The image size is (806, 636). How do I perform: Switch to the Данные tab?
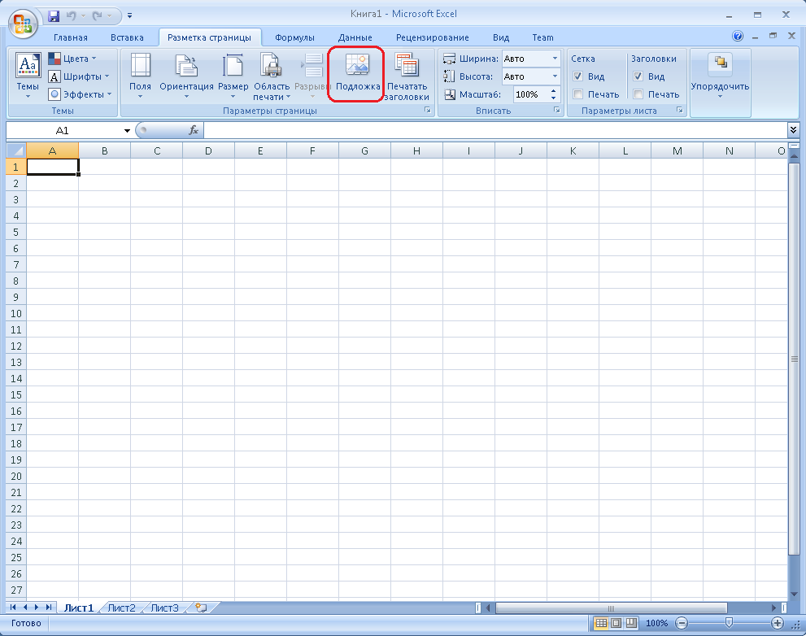355,37
